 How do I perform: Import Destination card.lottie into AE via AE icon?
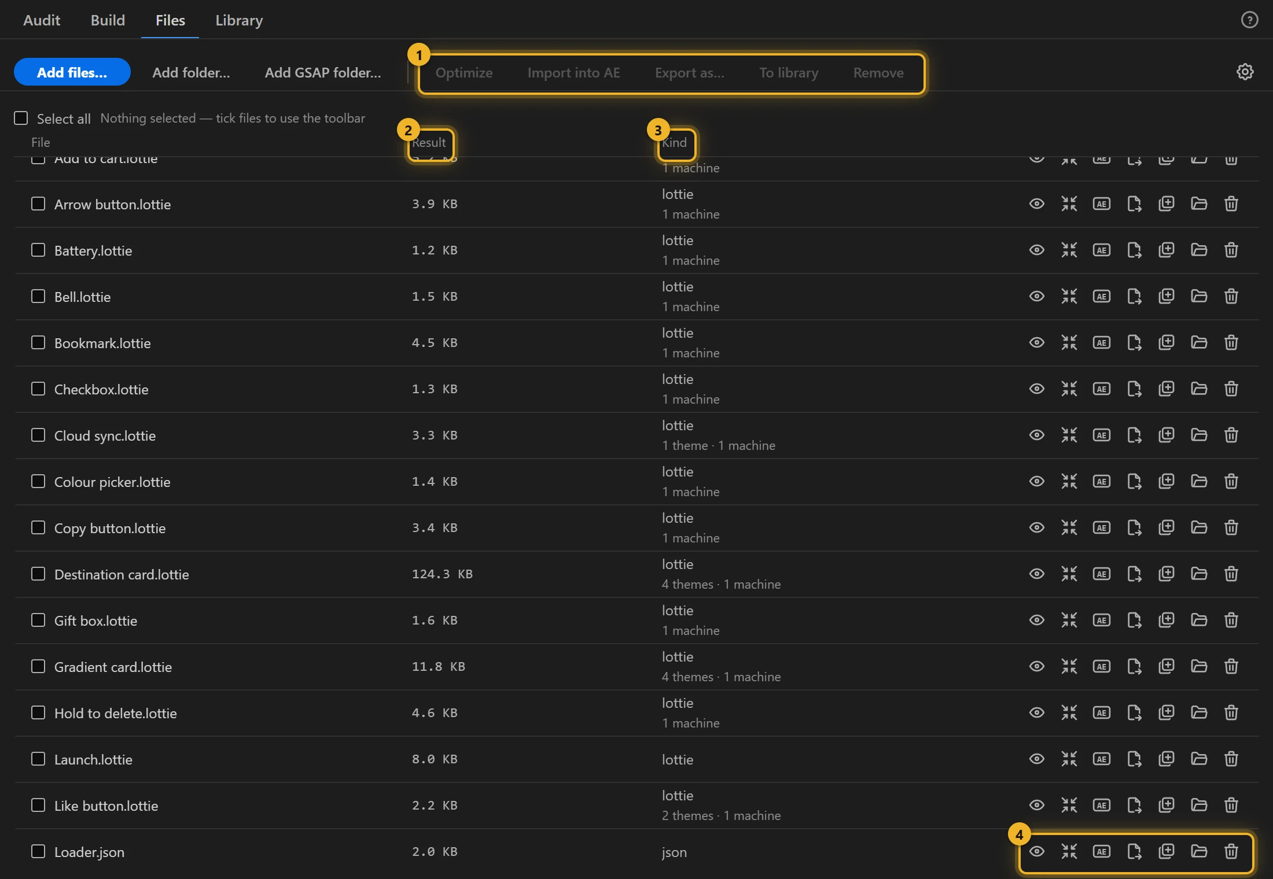(1101, 574)
